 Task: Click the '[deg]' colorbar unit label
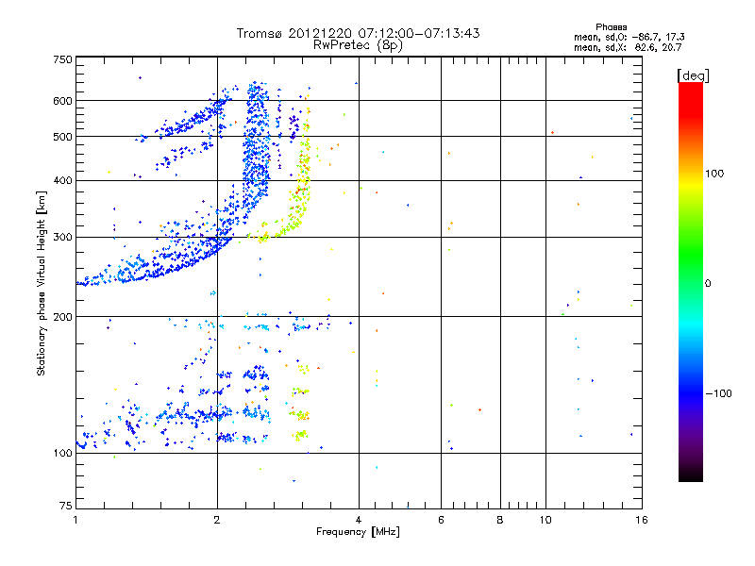693,76
